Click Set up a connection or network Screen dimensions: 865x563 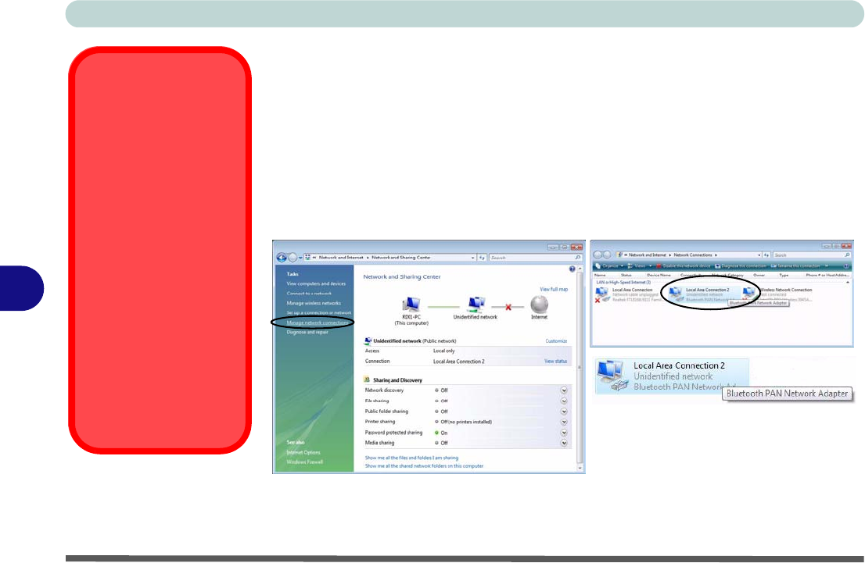pyautogui.click(x=319, y=313)
